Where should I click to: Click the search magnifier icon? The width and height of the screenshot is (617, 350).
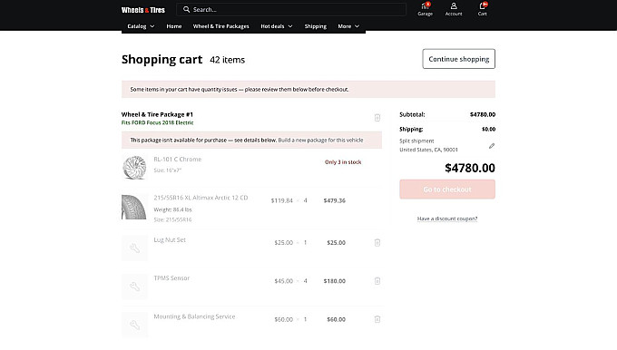[x=187, y=9]
